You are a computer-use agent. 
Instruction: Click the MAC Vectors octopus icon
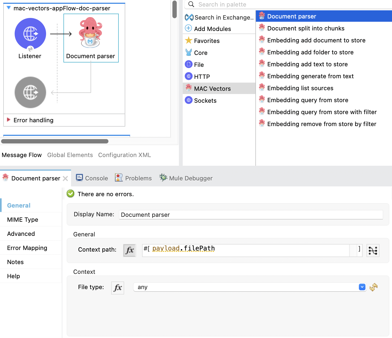coord(189,88)
